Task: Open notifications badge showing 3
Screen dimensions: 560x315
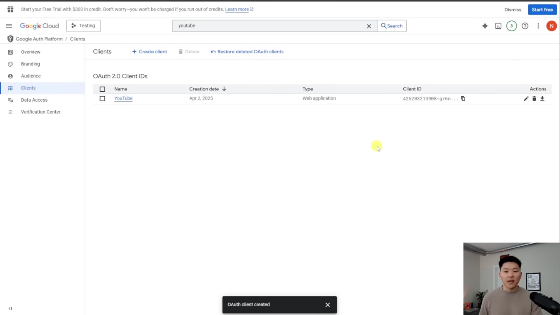Action: [x=512, y=26]
